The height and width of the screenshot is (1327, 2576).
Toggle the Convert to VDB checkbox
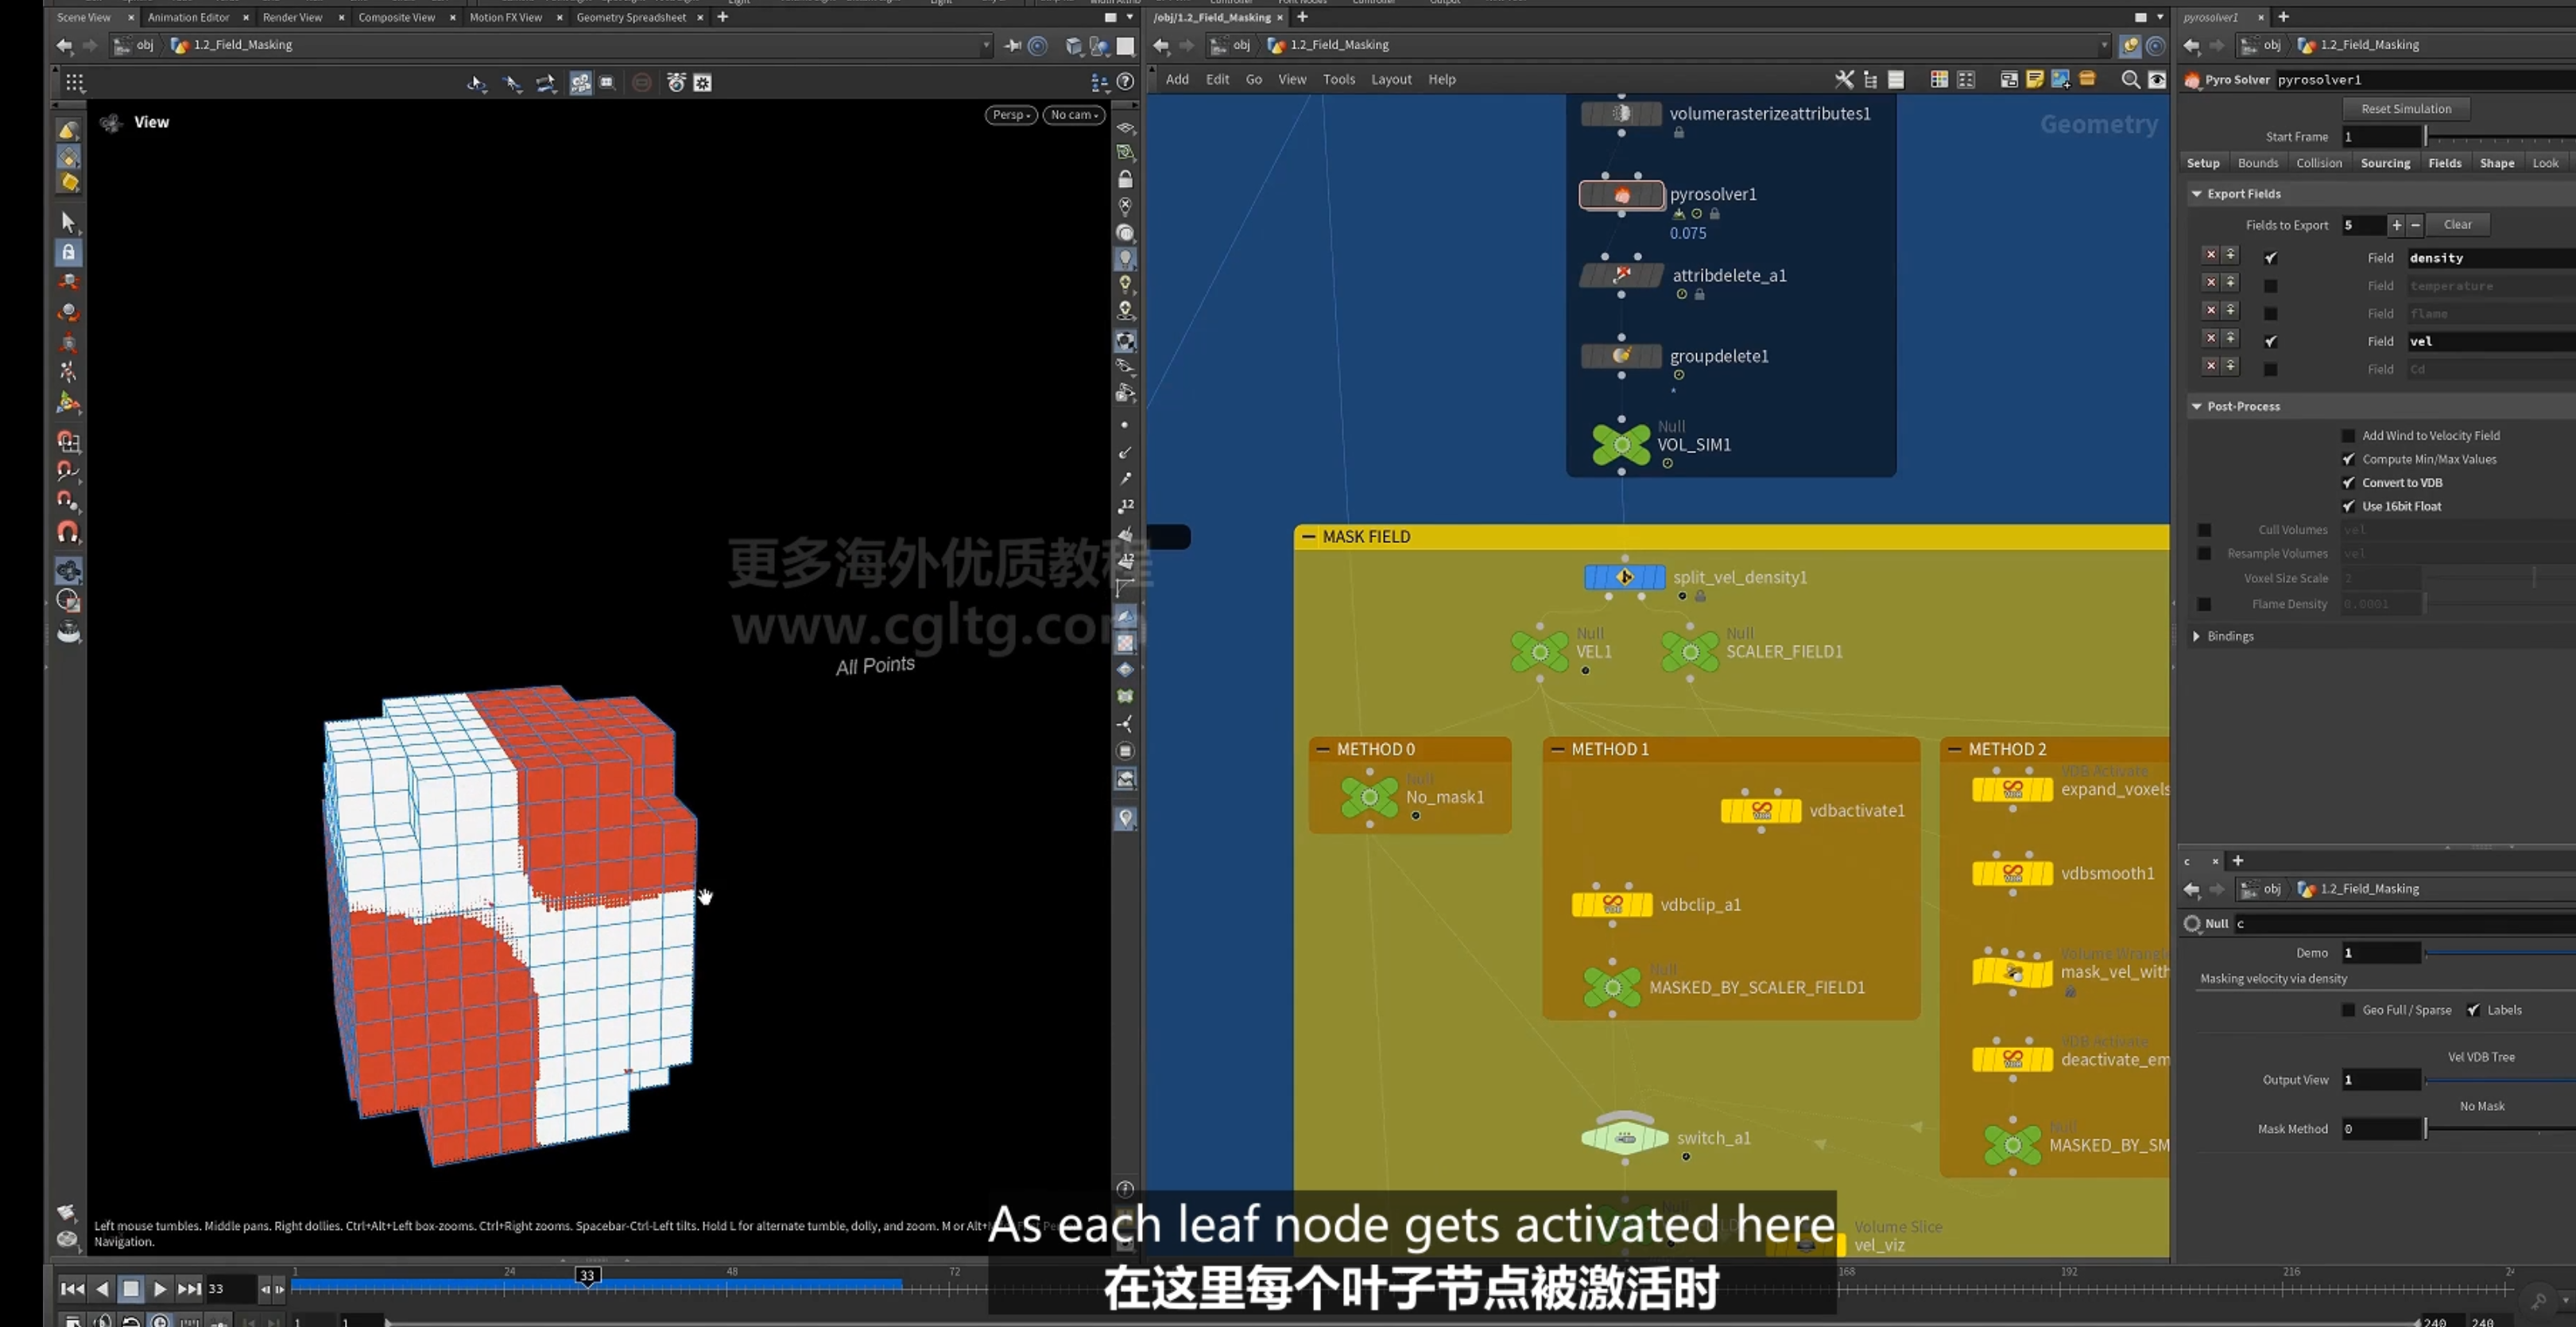pos(2348,482)
